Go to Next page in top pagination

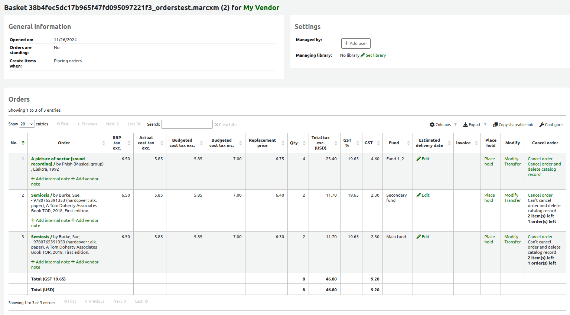coord(113,124)
